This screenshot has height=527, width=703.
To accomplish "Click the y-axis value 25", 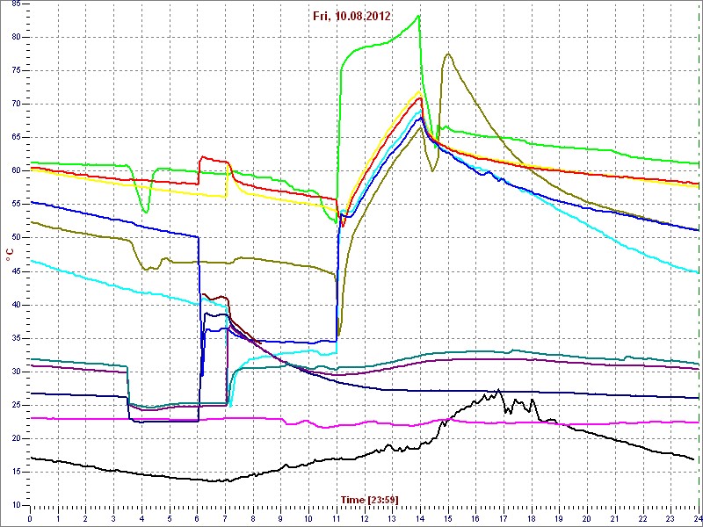I will 15,406.
